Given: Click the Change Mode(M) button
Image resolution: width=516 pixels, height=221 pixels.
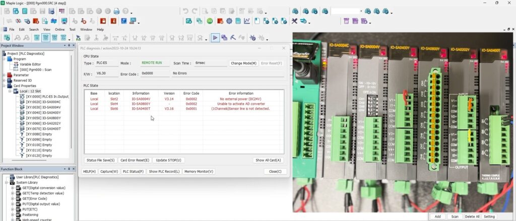Looking at the screenshot, I should 243,63.
